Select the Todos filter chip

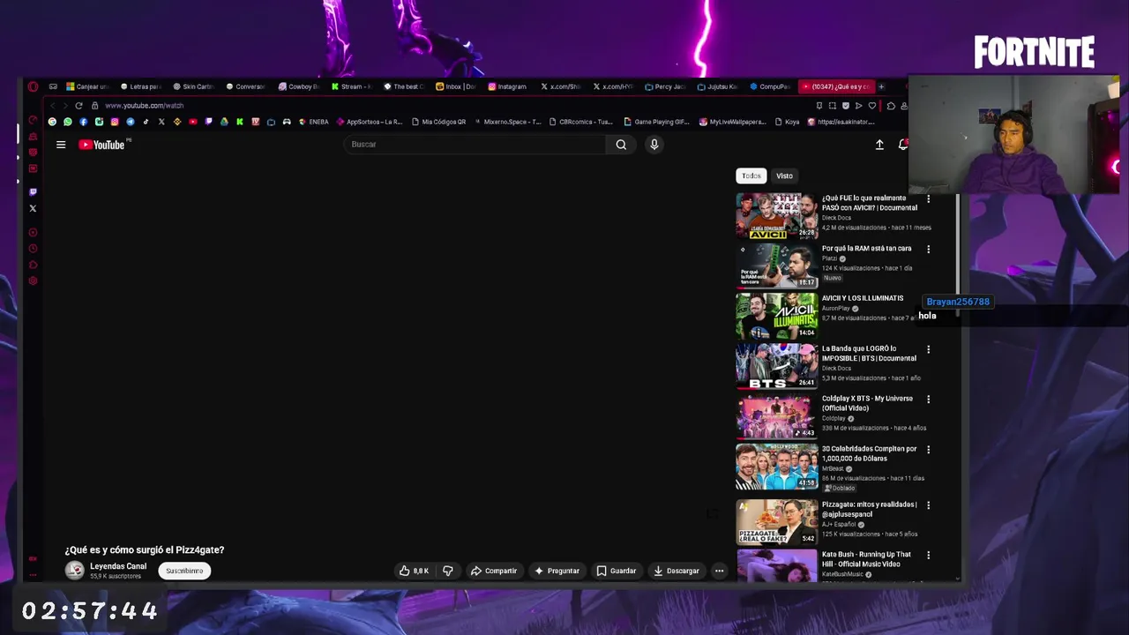pyautogui.click(x=751, y=176)
